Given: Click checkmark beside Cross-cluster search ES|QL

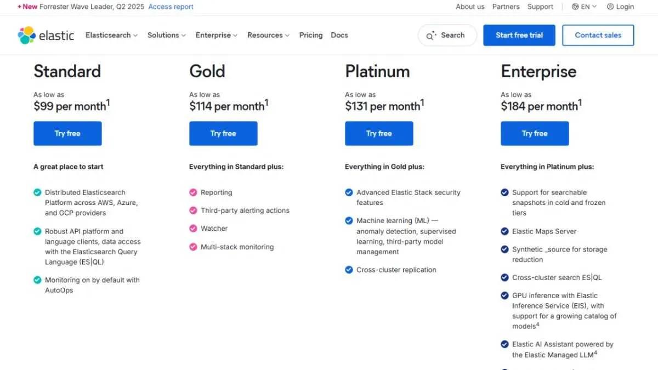Looking at the screenshot, I should pyautogui.click(x=504, y=277).
